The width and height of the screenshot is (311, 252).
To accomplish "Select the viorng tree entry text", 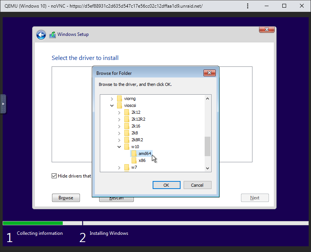I will click(130, 99).
